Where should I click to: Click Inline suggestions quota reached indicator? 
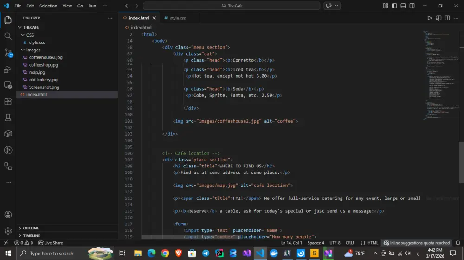[417, 243]
